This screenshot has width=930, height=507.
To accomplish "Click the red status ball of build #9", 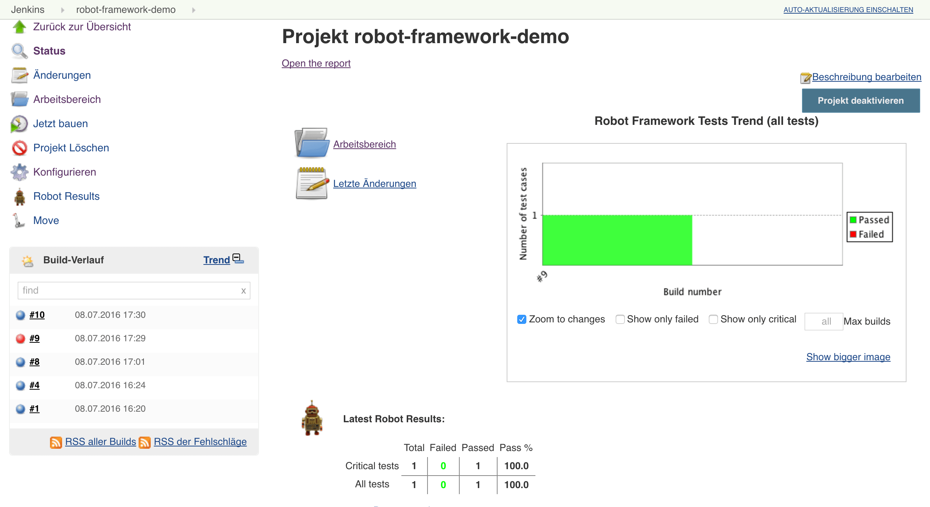I will click(x=20, y=339).
